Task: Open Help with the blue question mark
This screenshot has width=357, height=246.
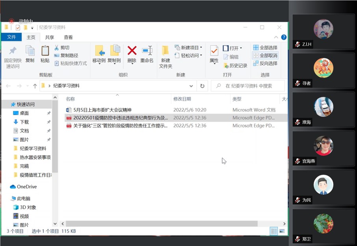Action: [x=284, y=37]
